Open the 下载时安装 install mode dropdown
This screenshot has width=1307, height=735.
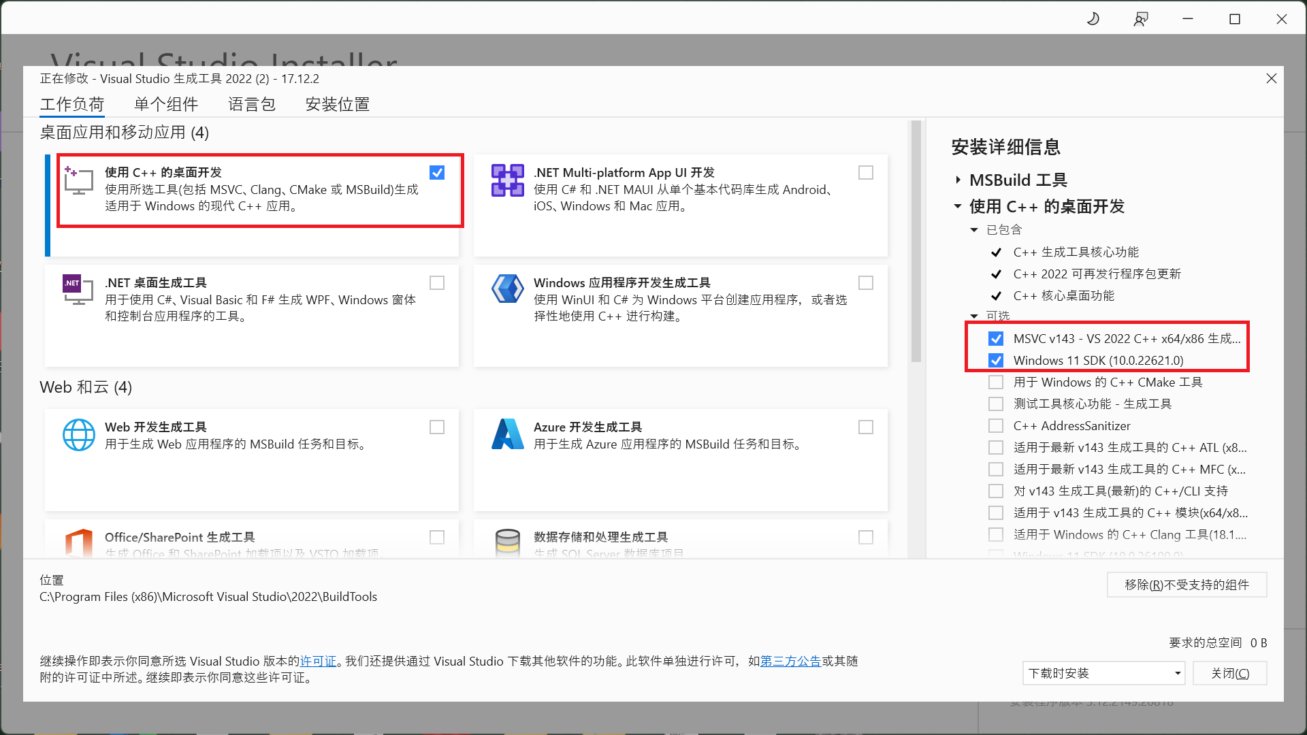[x=1103, y=673]
